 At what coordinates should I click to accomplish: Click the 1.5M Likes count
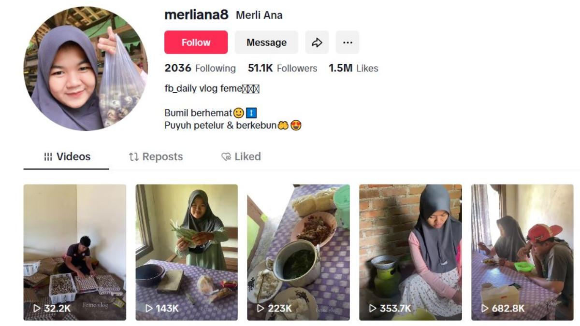pos(353,69)
